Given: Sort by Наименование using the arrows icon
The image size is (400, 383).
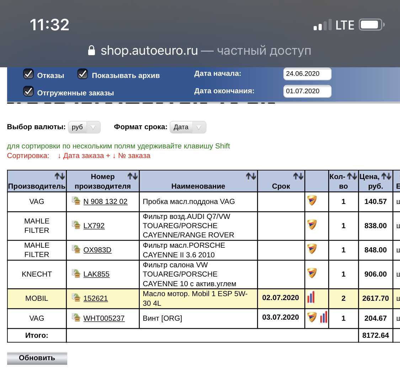Looking at the screenshot, I should tap(251, 176).
